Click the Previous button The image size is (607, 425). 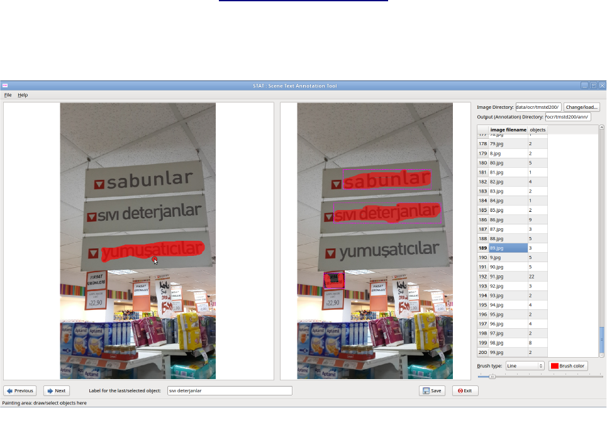[x=20, y=390]
